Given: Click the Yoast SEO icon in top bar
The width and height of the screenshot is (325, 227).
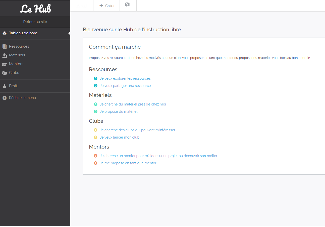Looking at the screenshot, I should 128,5.
